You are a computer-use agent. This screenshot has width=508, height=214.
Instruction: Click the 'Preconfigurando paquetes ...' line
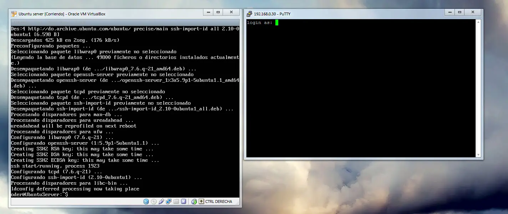click(x=51, y=46)
